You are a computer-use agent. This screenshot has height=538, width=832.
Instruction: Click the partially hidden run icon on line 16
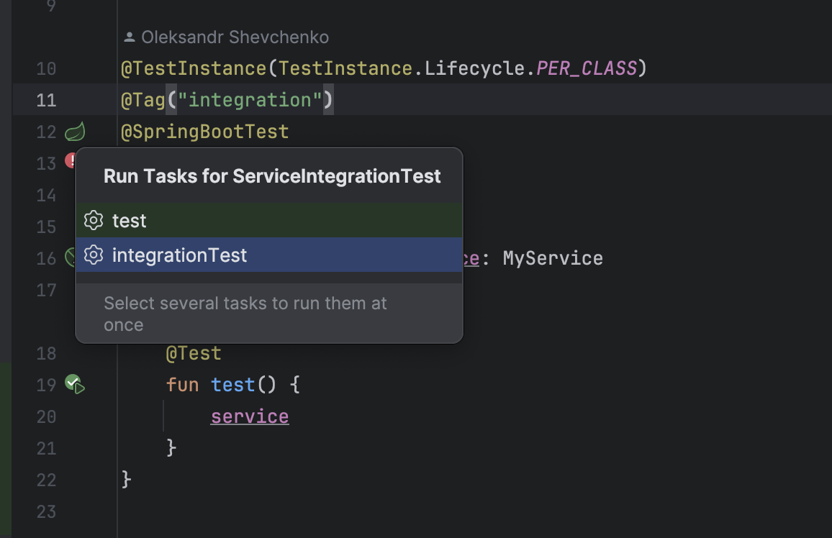tap(69, 257)
